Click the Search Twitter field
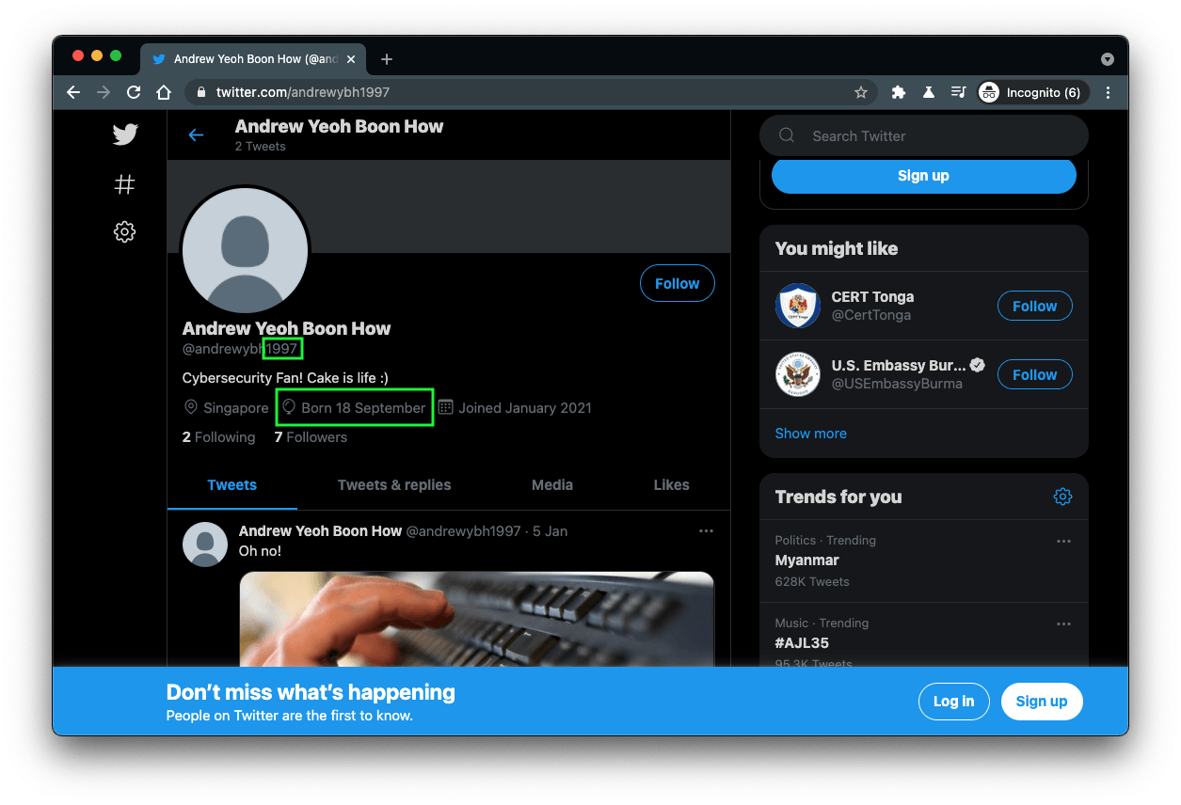The height and width of the screenshot is (805, 1181). [923, 136]
